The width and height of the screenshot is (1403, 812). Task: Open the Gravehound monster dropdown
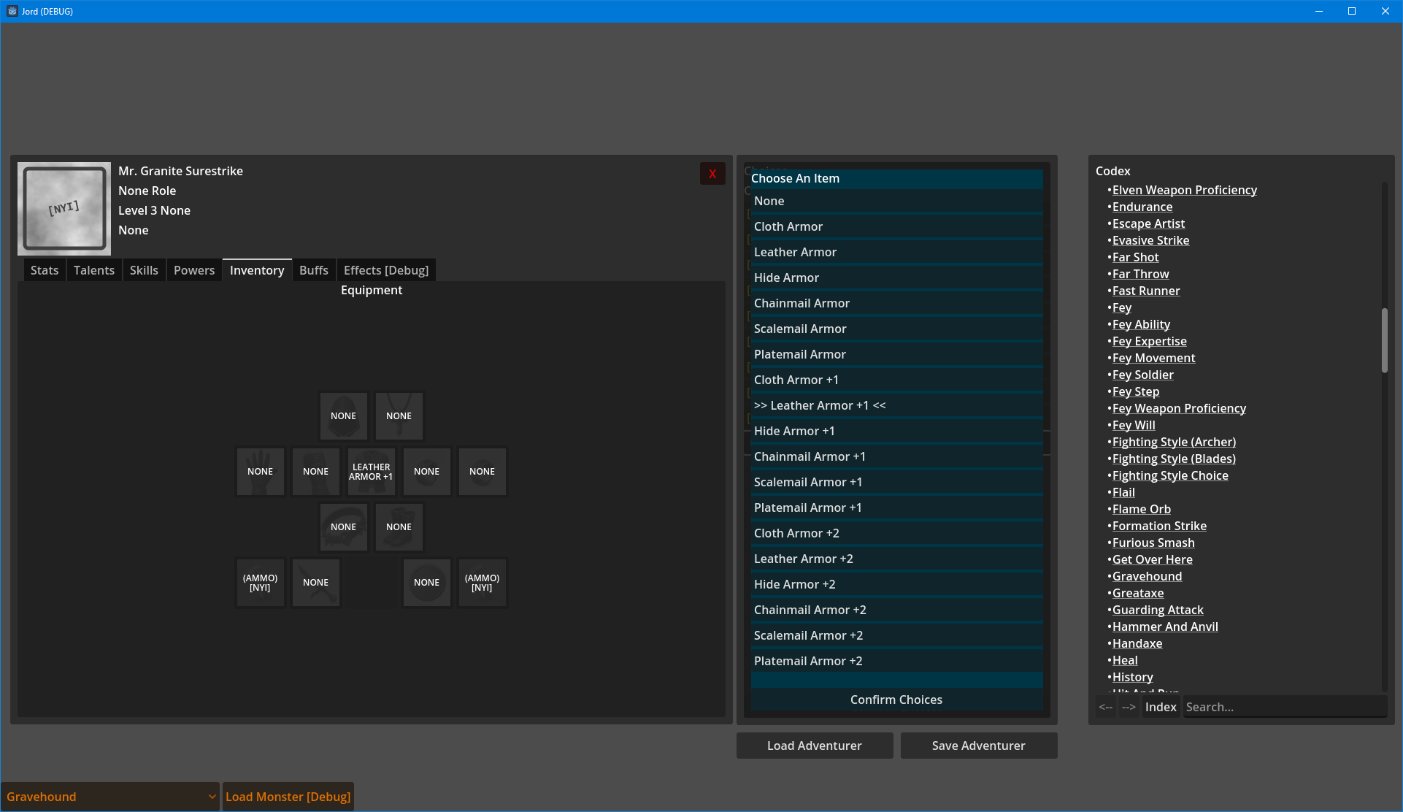coord(110,797)
